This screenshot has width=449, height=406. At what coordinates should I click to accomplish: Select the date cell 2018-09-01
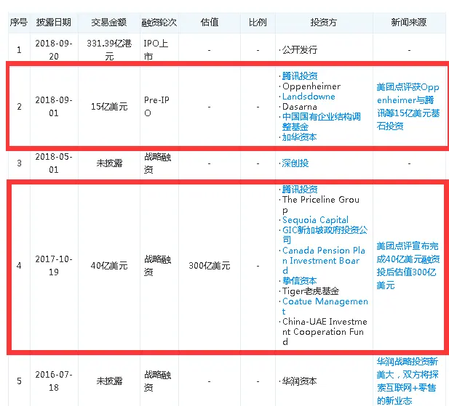click(x=54, y=106)
